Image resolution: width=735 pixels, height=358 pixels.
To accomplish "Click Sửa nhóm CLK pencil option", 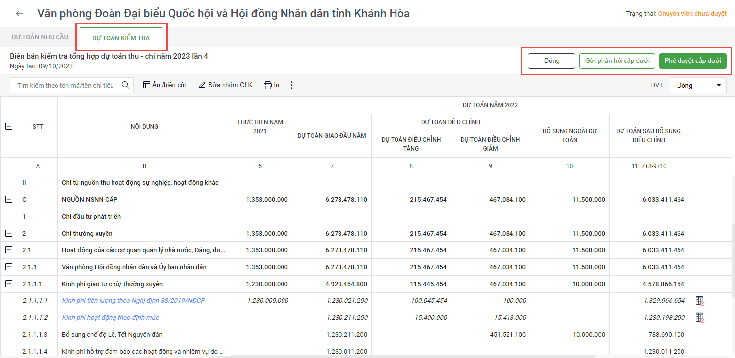I will point(226,85).
